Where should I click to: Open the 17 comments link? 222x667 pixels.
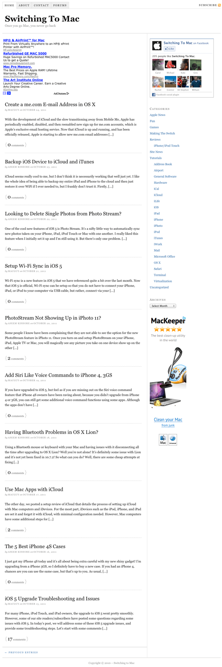[17, 639]
